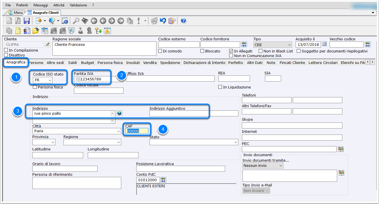Image resolution: width=379 pixels, height=204 pixels.
Task: Click lookup icon beside Codice fornitore
Action: pos(244,44)
